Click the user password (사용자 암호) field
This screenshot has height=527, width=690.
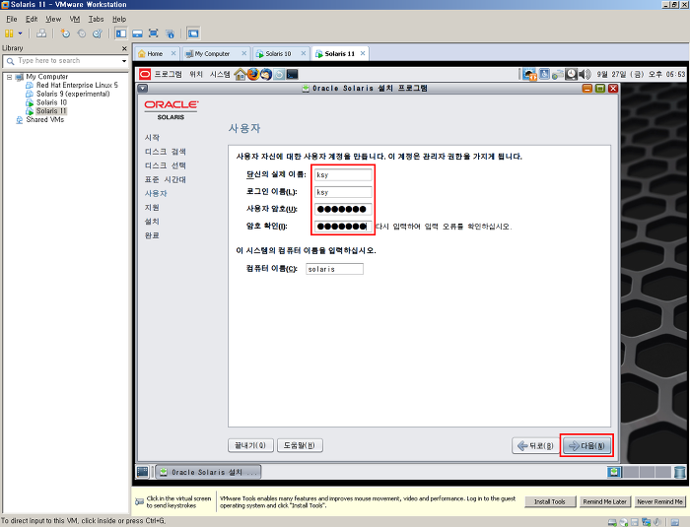(343, 209)
